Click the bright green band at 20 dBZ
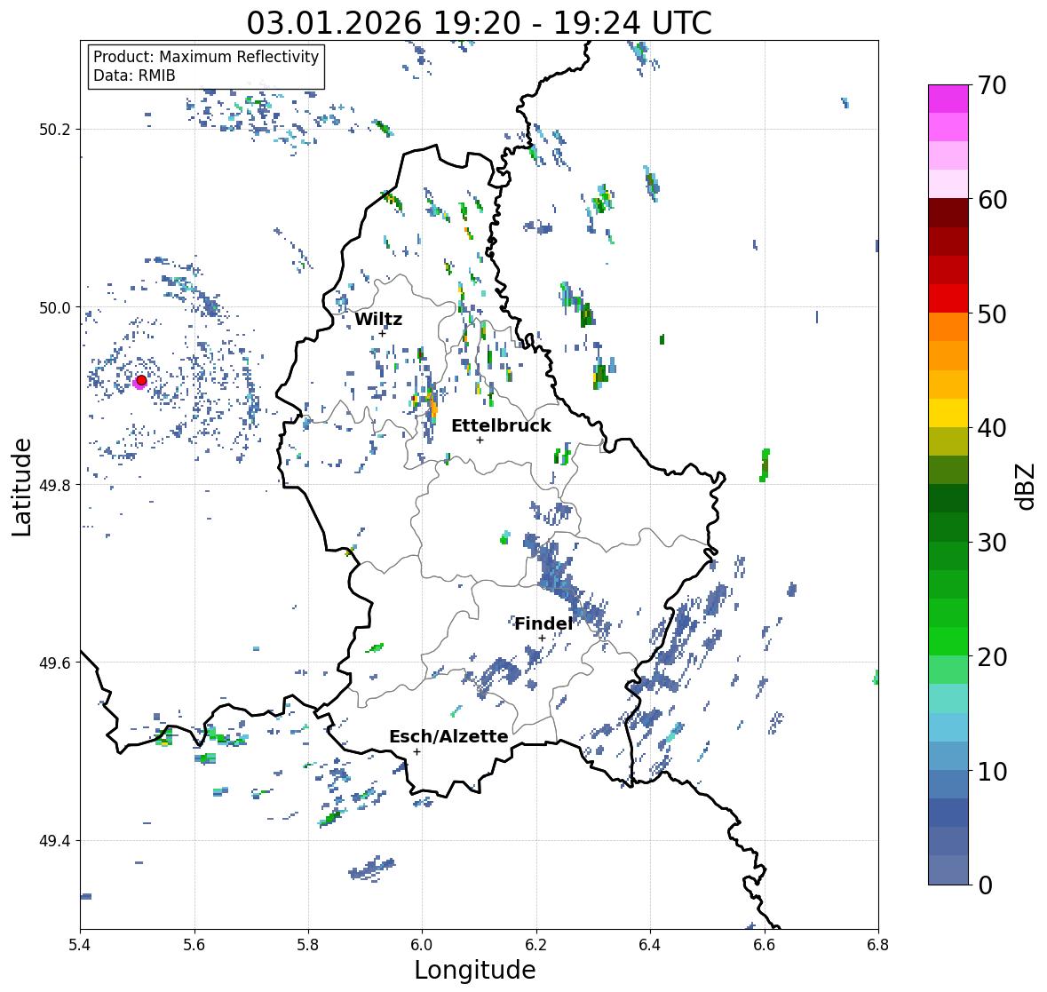This screenshot has width=1047, height=992. 948,641
